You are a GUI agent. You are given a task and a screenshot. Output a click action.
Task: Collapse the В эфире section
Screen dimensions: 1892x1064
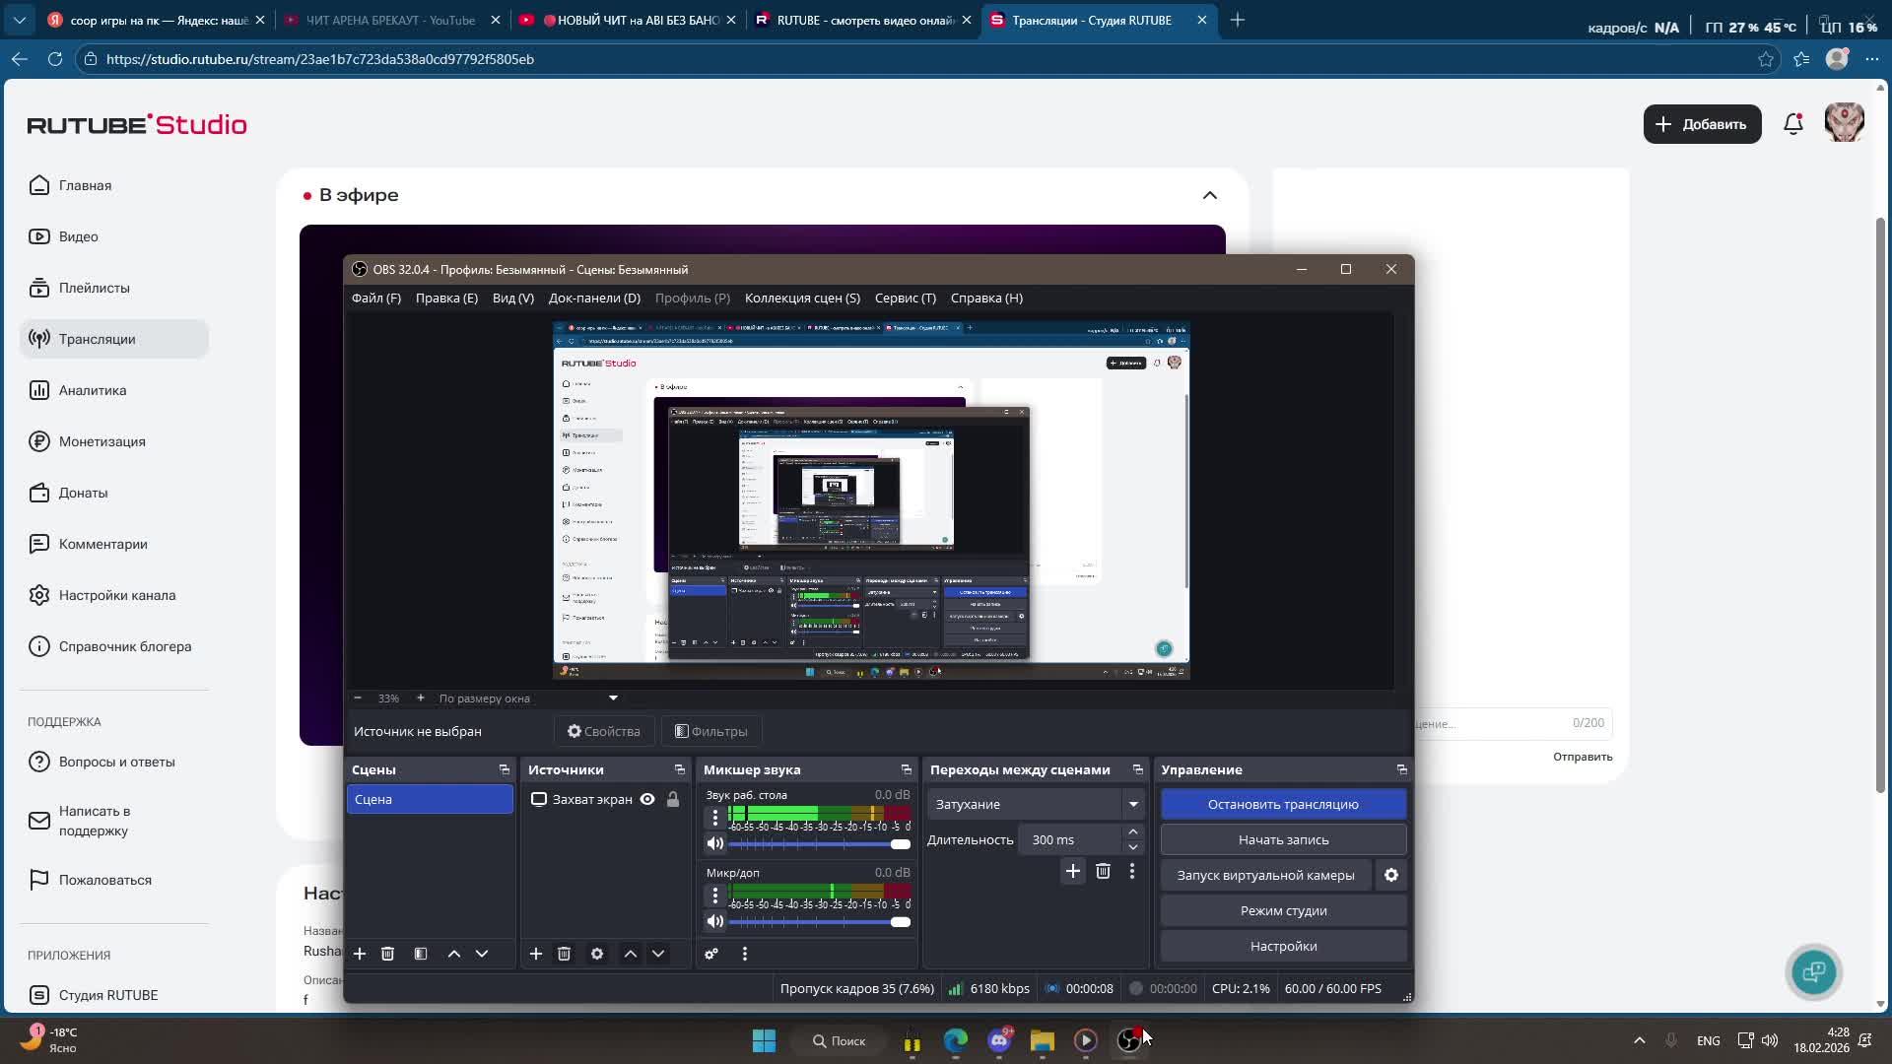[x=1210, y=195]
